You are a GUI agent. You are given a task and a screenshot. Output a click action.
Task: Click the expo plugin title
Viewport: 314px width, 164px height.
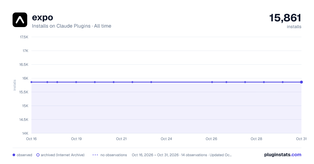[x=42, y=17]
